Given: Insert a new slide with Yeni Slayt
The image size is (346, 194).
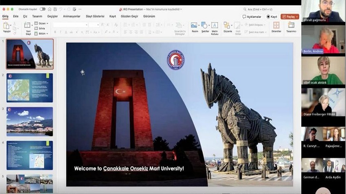Looking at the screenshot, I should 28,26.
